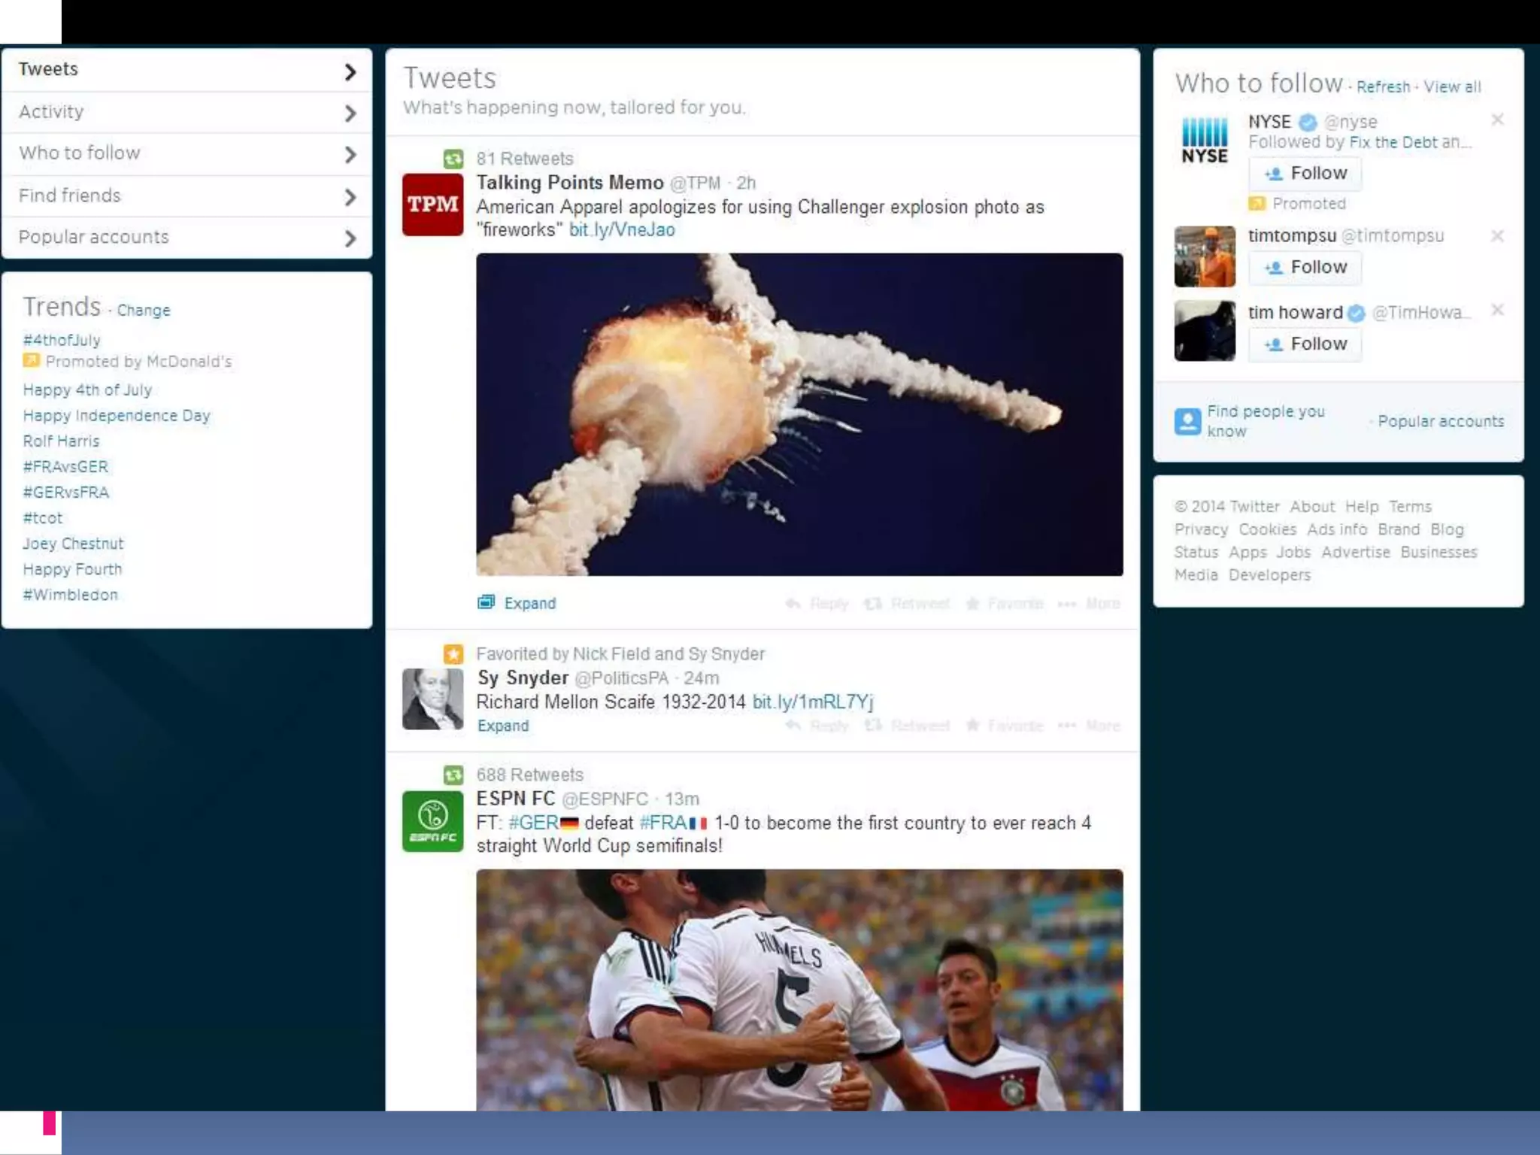1540x1155 pixels.
Task: View all Who to follow suggestions
Action: [1452, 86]
